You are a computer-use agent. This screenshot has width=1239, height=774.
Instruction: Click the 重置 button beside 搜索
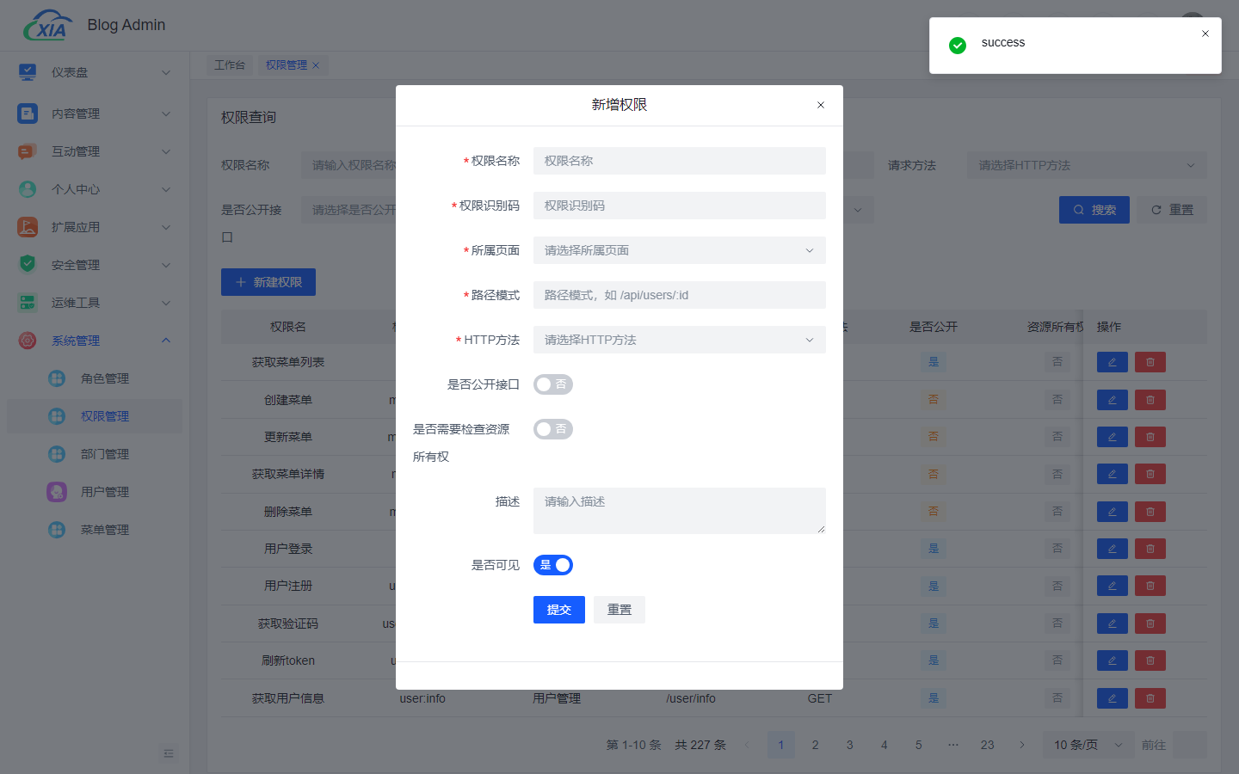tap(1172, 210)
